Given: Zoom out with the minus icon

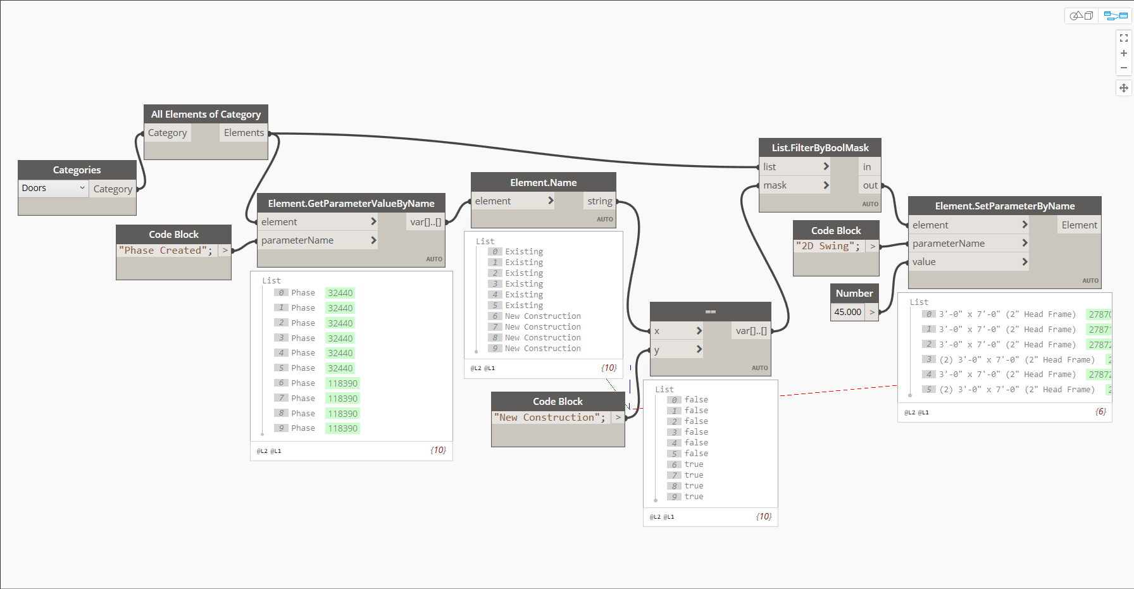Looking at the screenshot, I should [x=1124, y=68].
